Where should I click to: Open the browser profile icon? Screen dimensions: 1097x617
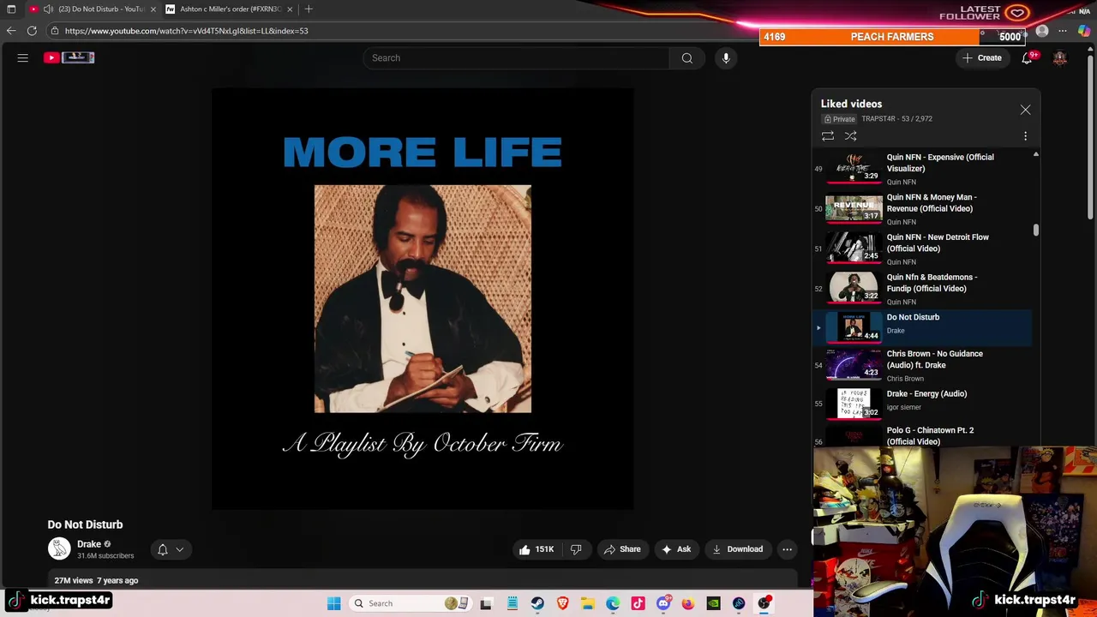[x=1042, y=31]
